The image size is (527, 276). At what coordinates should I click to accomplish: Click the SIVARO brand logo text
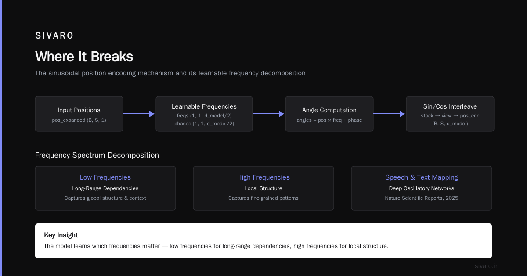(54, 36)
